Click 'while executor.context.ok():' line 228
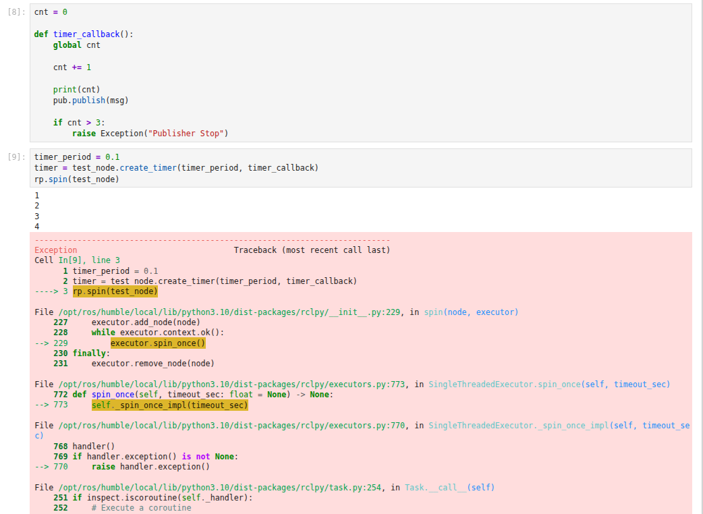703x514 pixels. (158, 333)
